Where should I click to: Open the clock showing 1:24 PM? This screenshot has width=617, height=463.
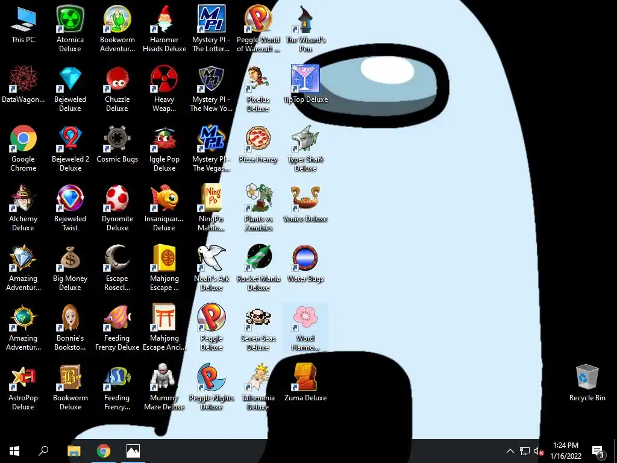[565, 451]
